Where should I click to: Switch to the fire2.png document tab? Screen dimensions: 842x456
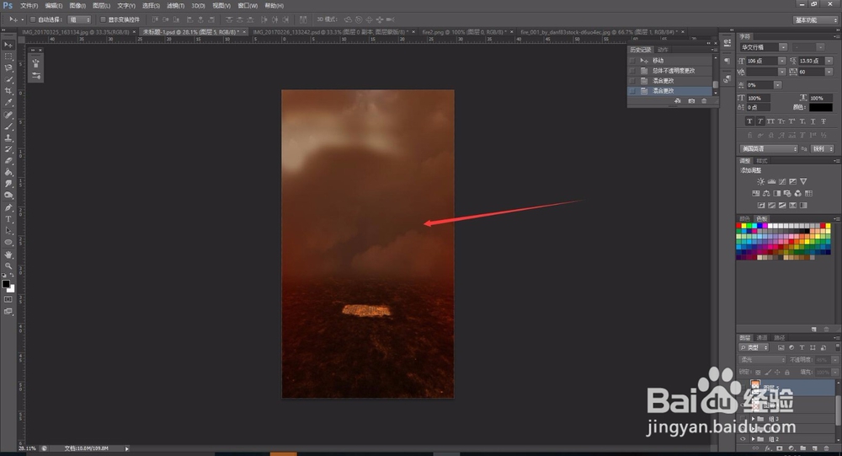[464, 32]
